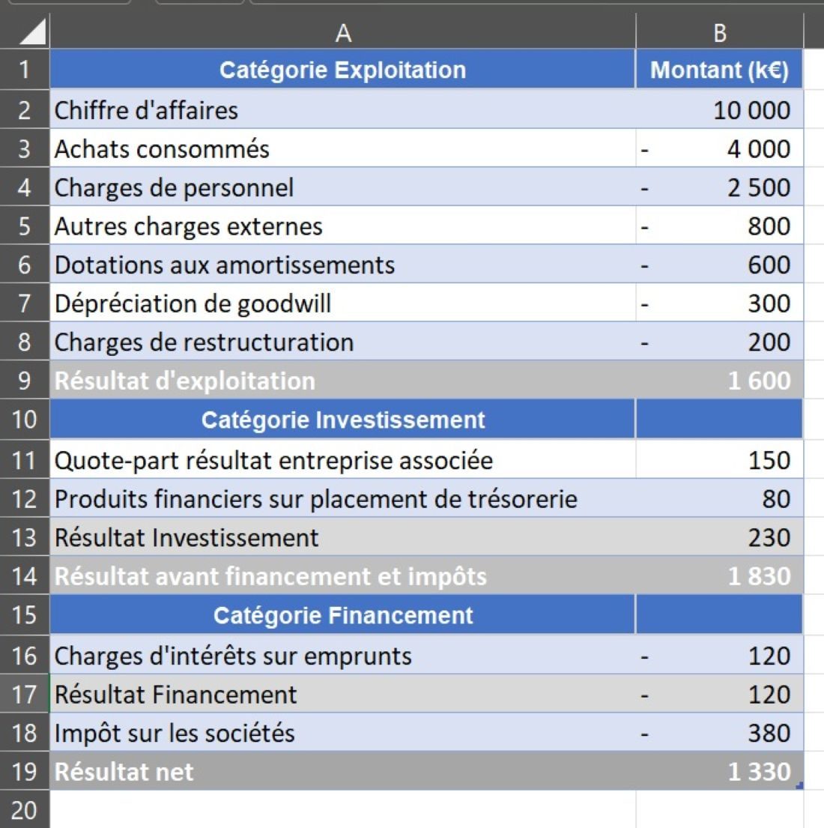Viewport: 824px width, 828px height.
Task: Click cell 'Résultat net'
Action: tap(342, 772)
